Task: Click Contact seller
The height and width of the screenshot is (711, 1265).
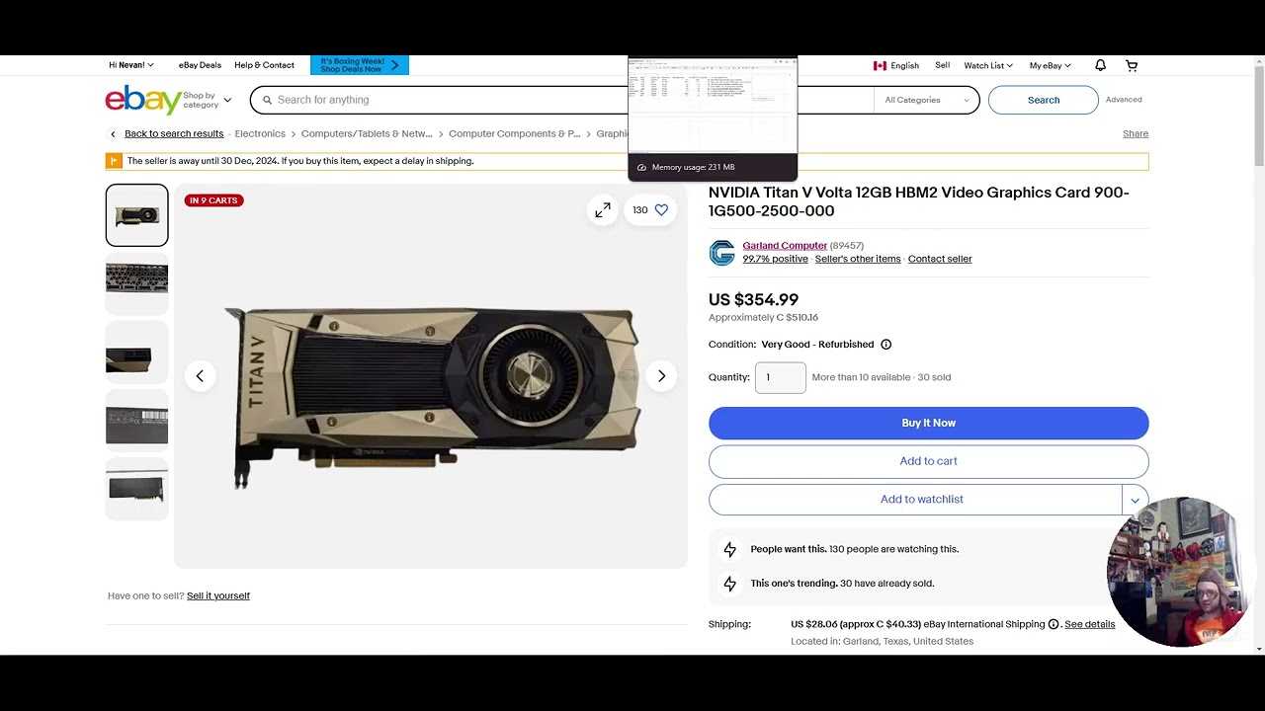Action: [x=940, y=259]
